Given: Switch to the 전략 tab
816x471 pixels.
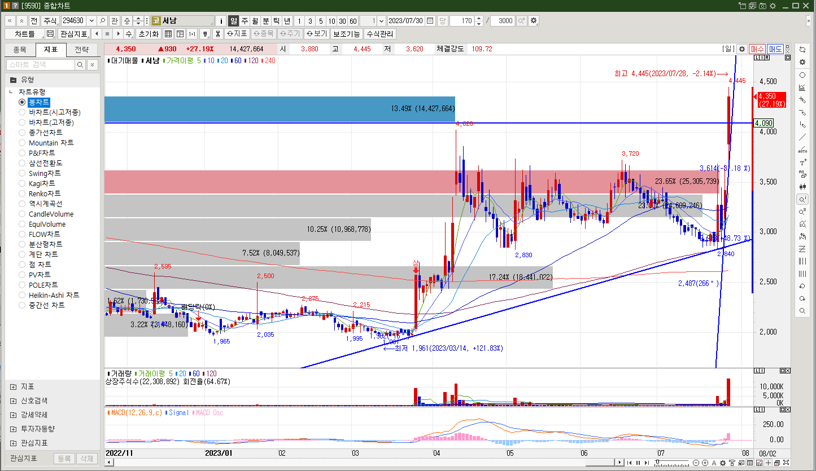Looking at the screenshot, I should pyautogui.click(x=81, y=50).
